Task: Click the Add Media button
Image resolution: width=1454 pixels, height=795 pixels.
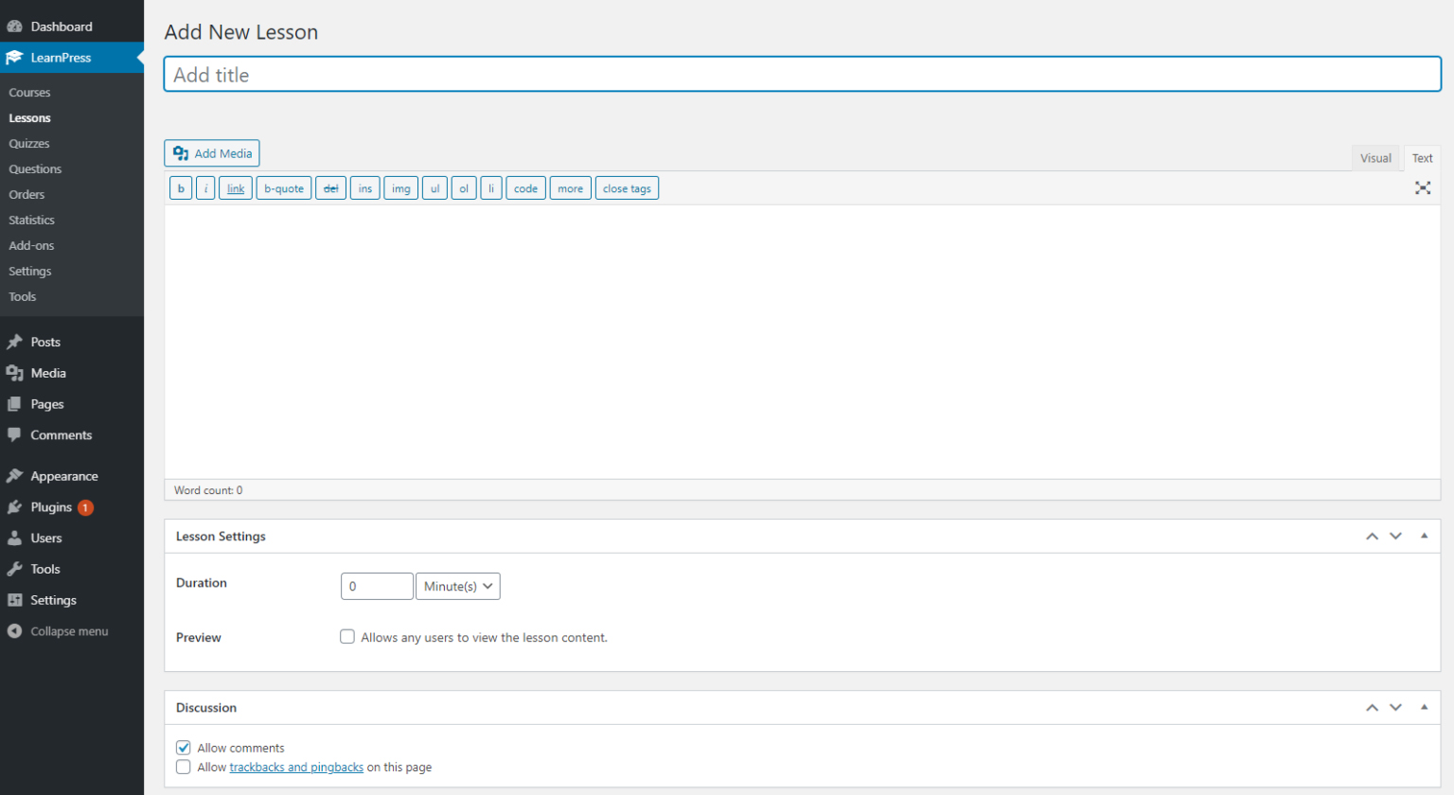Action: [x=212, y=153]
